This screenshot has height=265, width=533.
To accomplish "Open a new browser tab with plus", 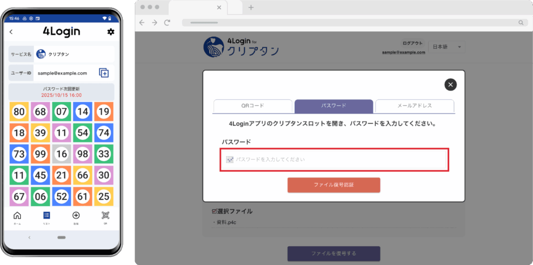I will coord(251,7).
